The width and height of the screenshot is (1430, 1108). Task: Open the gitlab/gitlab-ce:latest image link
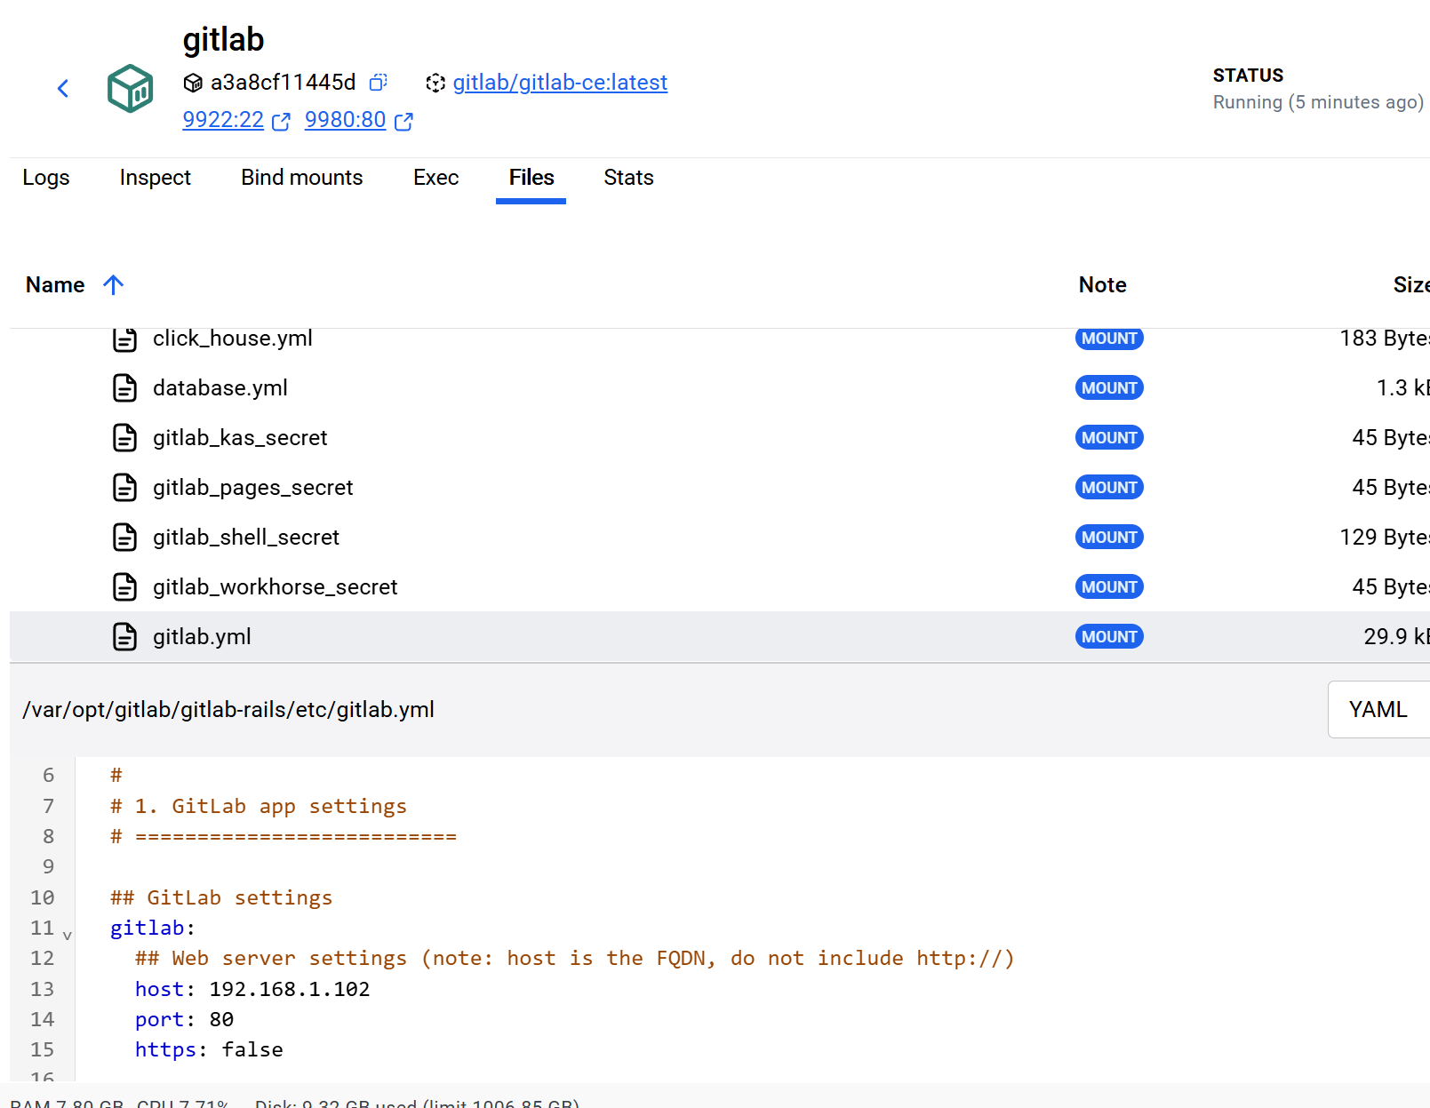pos(560,83)
